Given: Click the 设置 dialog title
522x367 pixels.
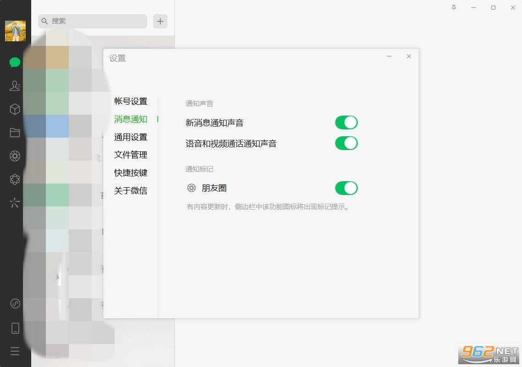Looking at the screenshot, I should pyautogui.click(x=117, y=58).
